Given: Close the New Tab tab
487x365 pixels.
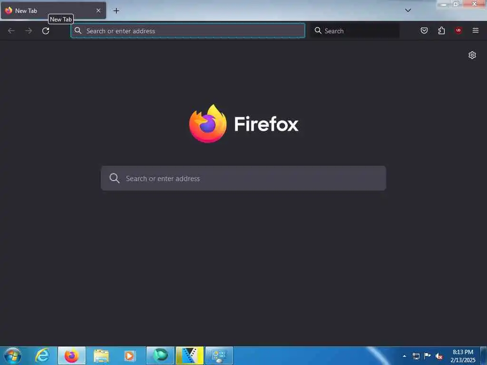Looking at the screenshot, I should [98, 10].
